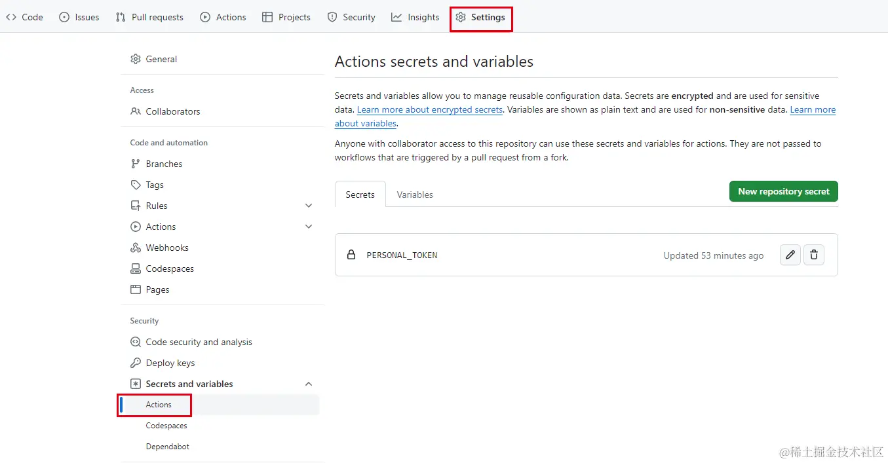Click the Webhooks icon in sidebar
The height and width of the screenshot is (463, 888).
pyautogui.click(x=136, y=248)
